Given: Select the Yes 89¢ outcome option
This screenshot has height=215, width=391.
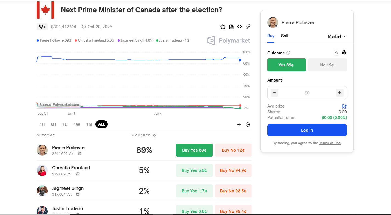Looking at the screenshot, I should (x=287, y=65).
